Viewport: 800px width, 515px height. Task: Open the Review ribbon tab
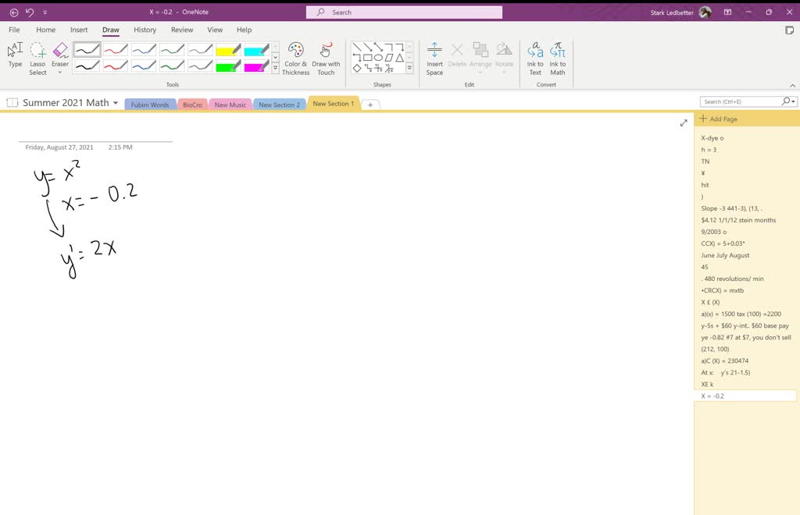tap(182, 30)
